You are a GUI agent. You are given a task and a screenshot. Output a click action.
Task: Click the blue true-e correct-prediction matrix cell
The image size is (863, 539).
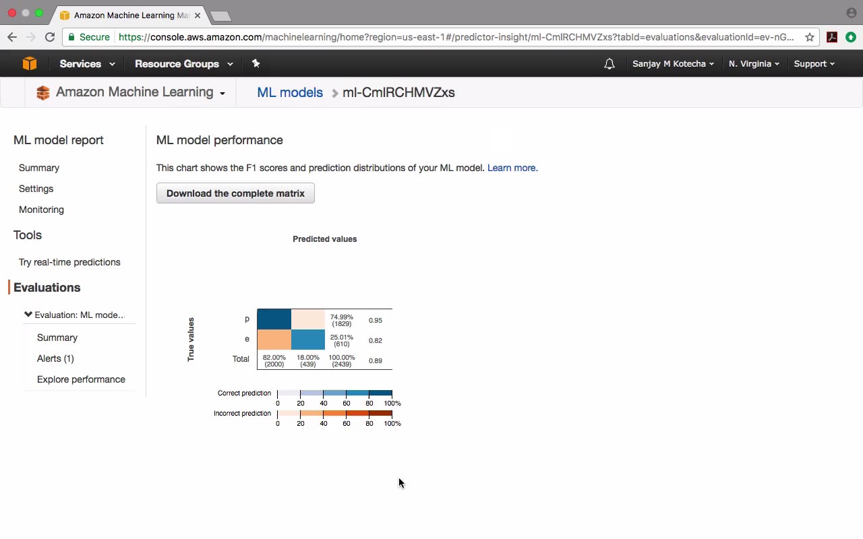[307, 340]
